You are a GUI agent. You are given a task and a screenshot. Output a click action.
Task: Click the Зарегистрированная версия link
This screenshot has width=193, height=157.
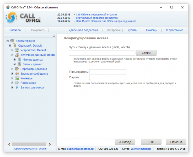(x=30, y=149)
